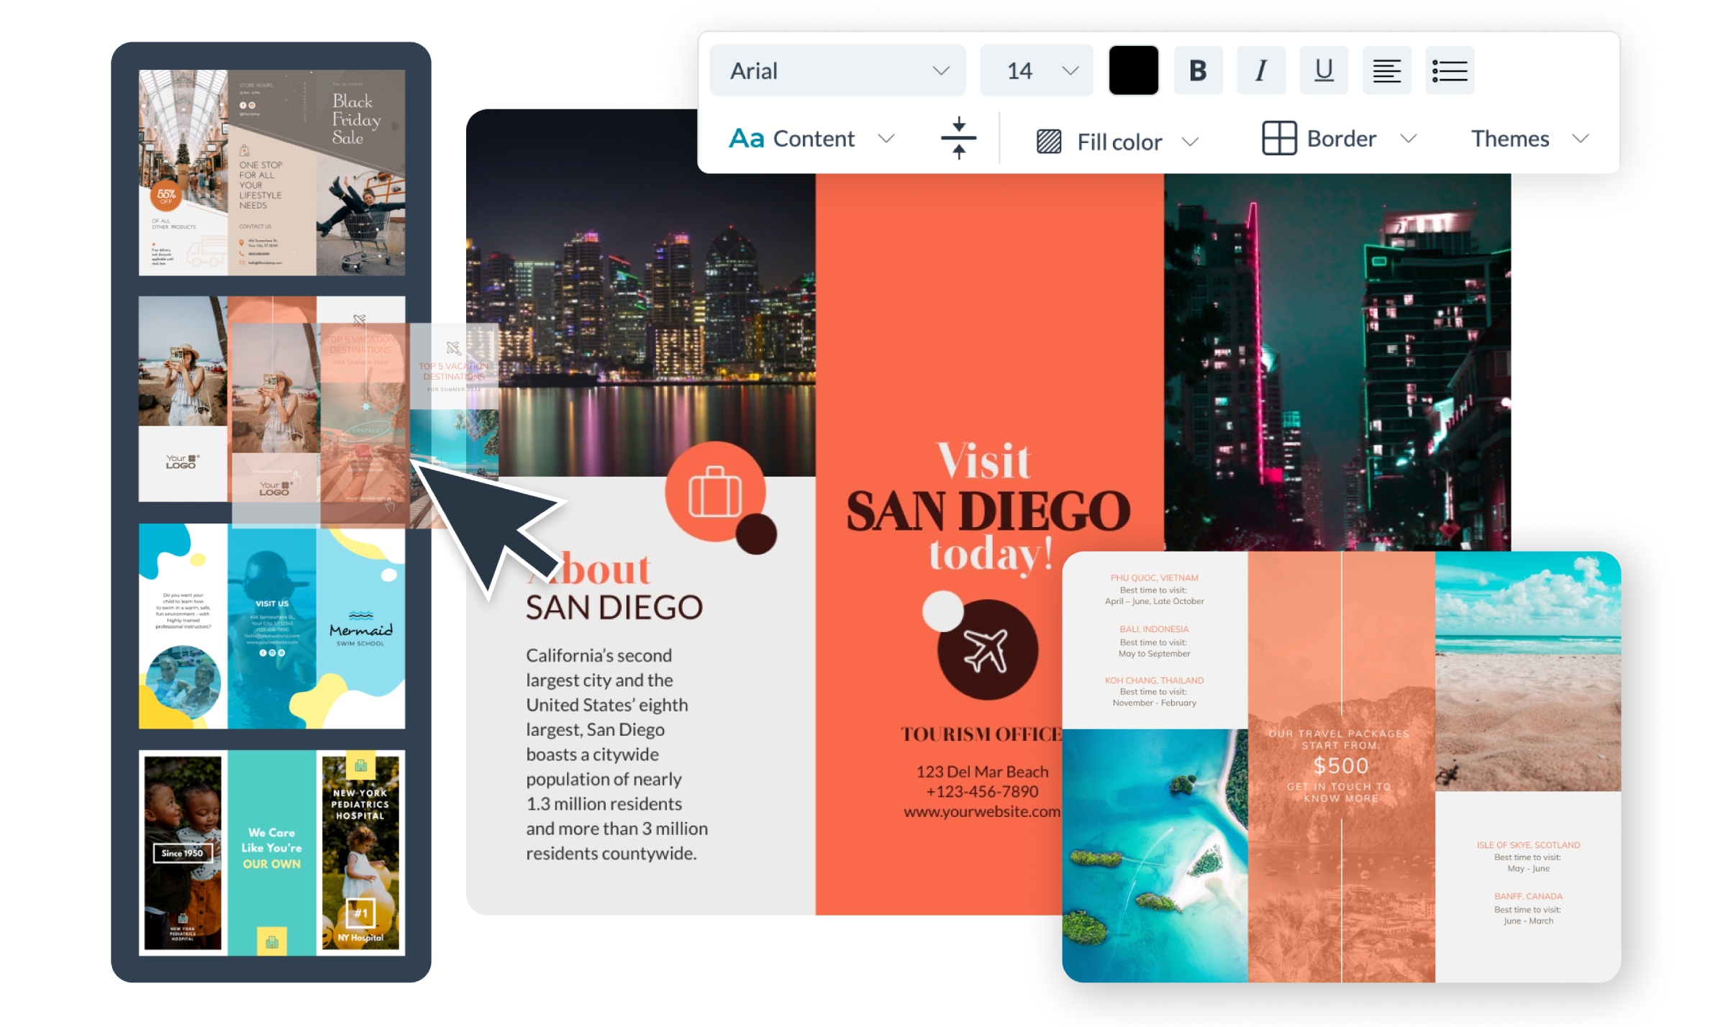
Task: Click the Border grid icon
Action: (1278, 138)
